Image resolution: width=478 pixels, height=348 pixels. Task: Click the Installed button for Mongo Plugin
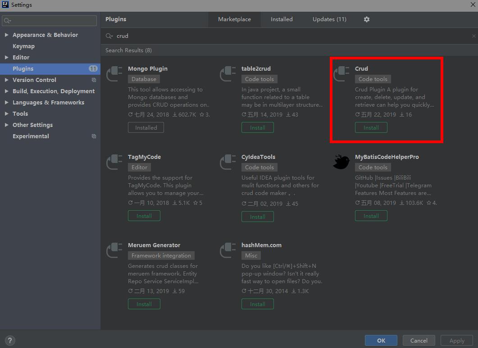tap(146, 127)
